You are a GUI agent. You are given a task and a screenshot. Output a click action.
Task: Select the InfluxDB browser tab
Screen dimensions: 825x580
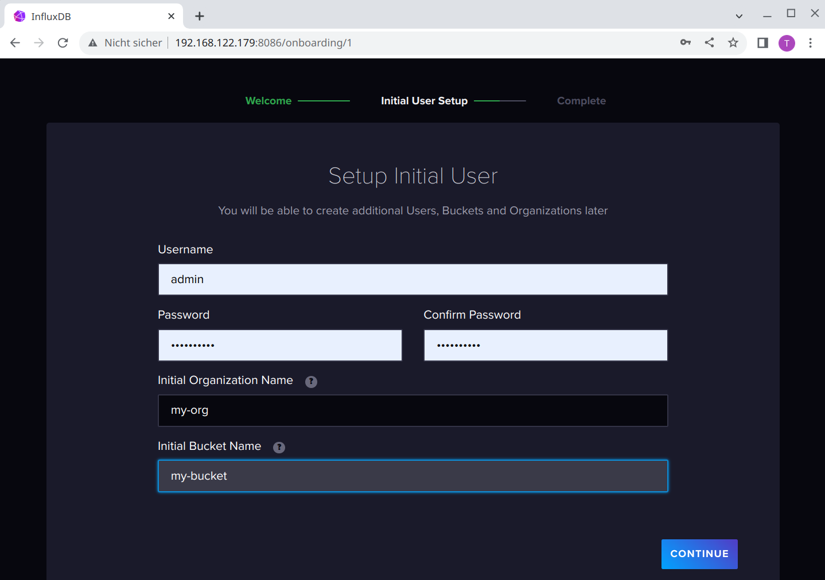94,16
